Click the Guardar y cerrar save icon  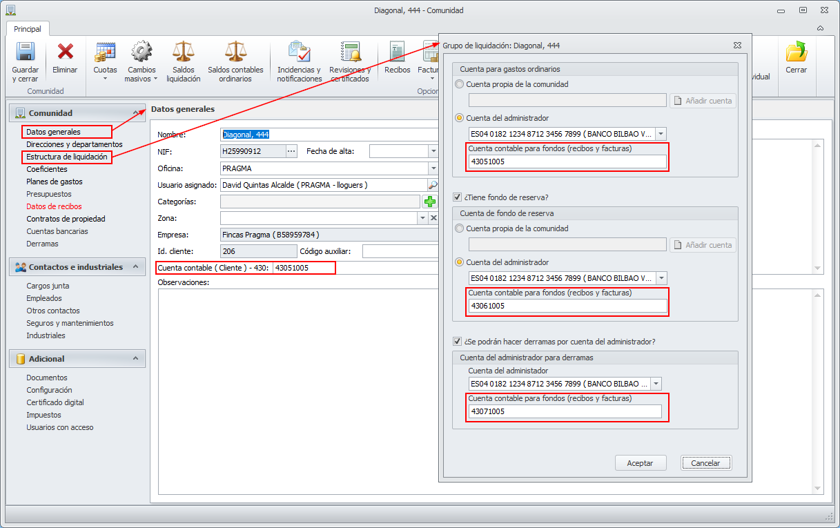26,52
